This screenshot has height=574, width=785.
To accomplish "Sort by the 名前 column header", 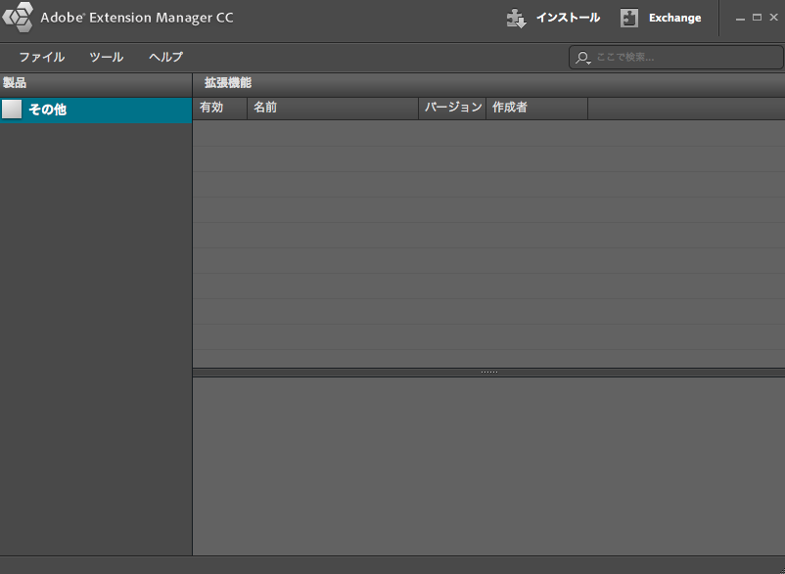I will click(x=333, y=108).
